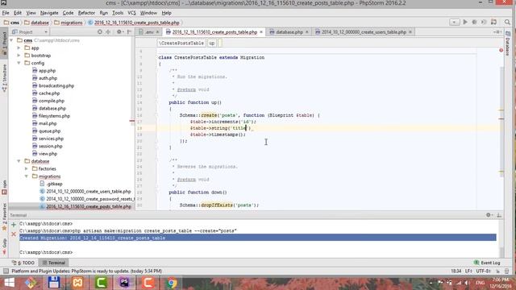Open Chrome from the taskbar

pos(172,283)
